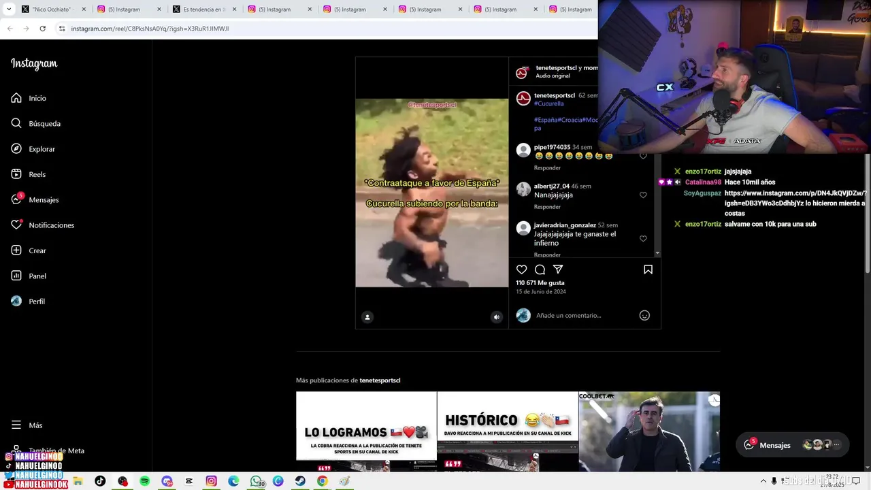Open CapCut from the taskbar
Image resolution: width=871 pixels, height=490 pixels.
point(189,481)
